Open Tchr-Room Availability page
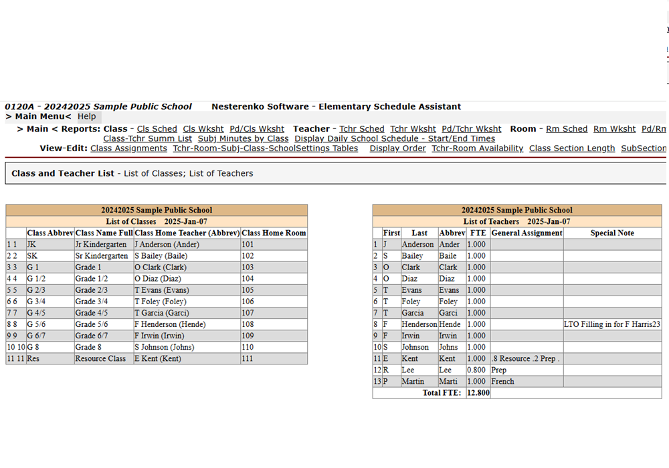The image size is (669, 468). click(x=477, y=148)
